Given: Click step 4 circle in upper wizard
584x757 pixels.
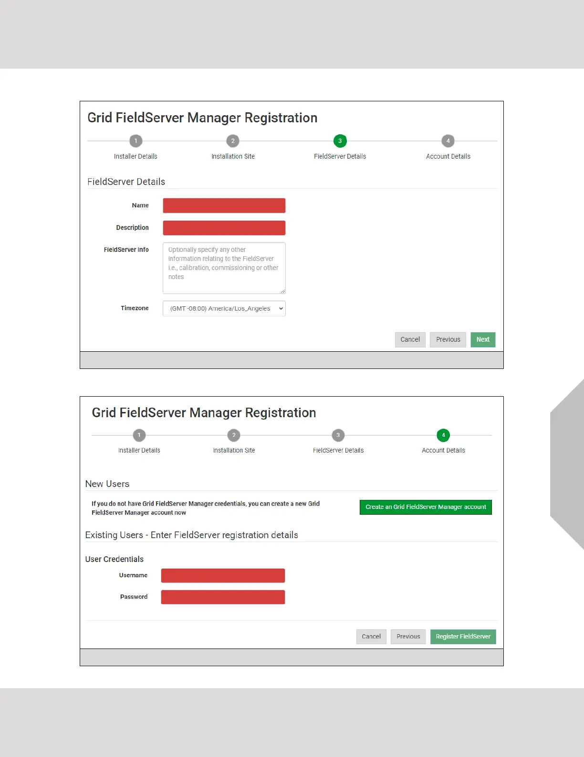Looking at the screenshot, I should pyautogui.click(x=448, y=141).
